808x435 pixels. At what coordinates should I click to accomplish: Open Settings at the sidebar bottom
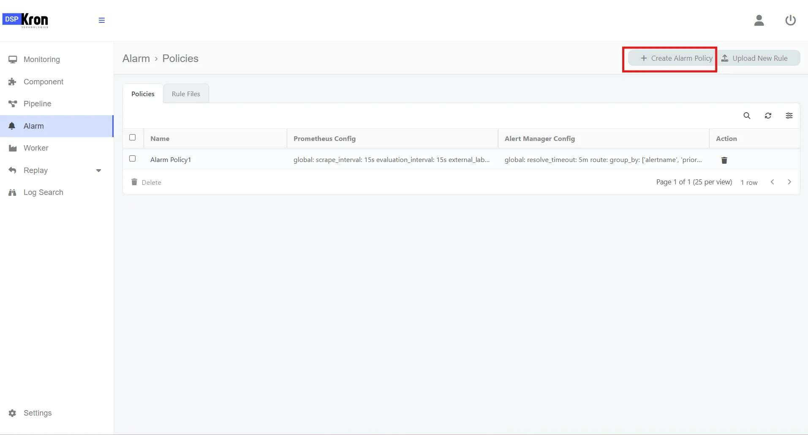[57, 413]
